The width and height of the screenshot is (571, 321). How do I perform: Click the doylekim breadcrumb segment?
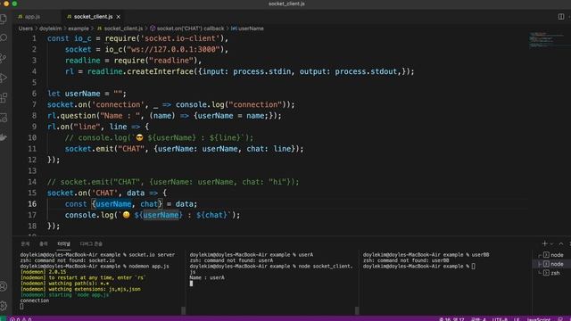coord(50,29)
